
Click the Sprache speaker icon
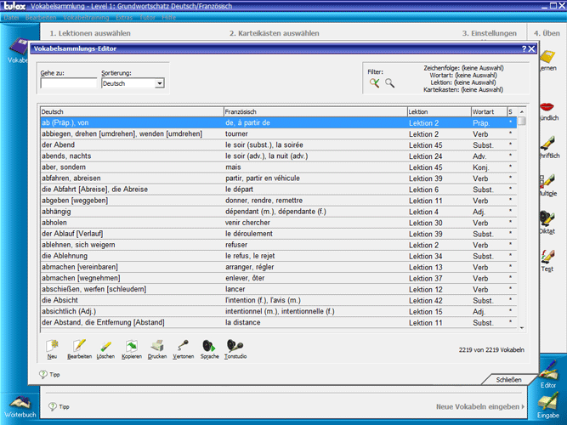click(x=209, y=346)
